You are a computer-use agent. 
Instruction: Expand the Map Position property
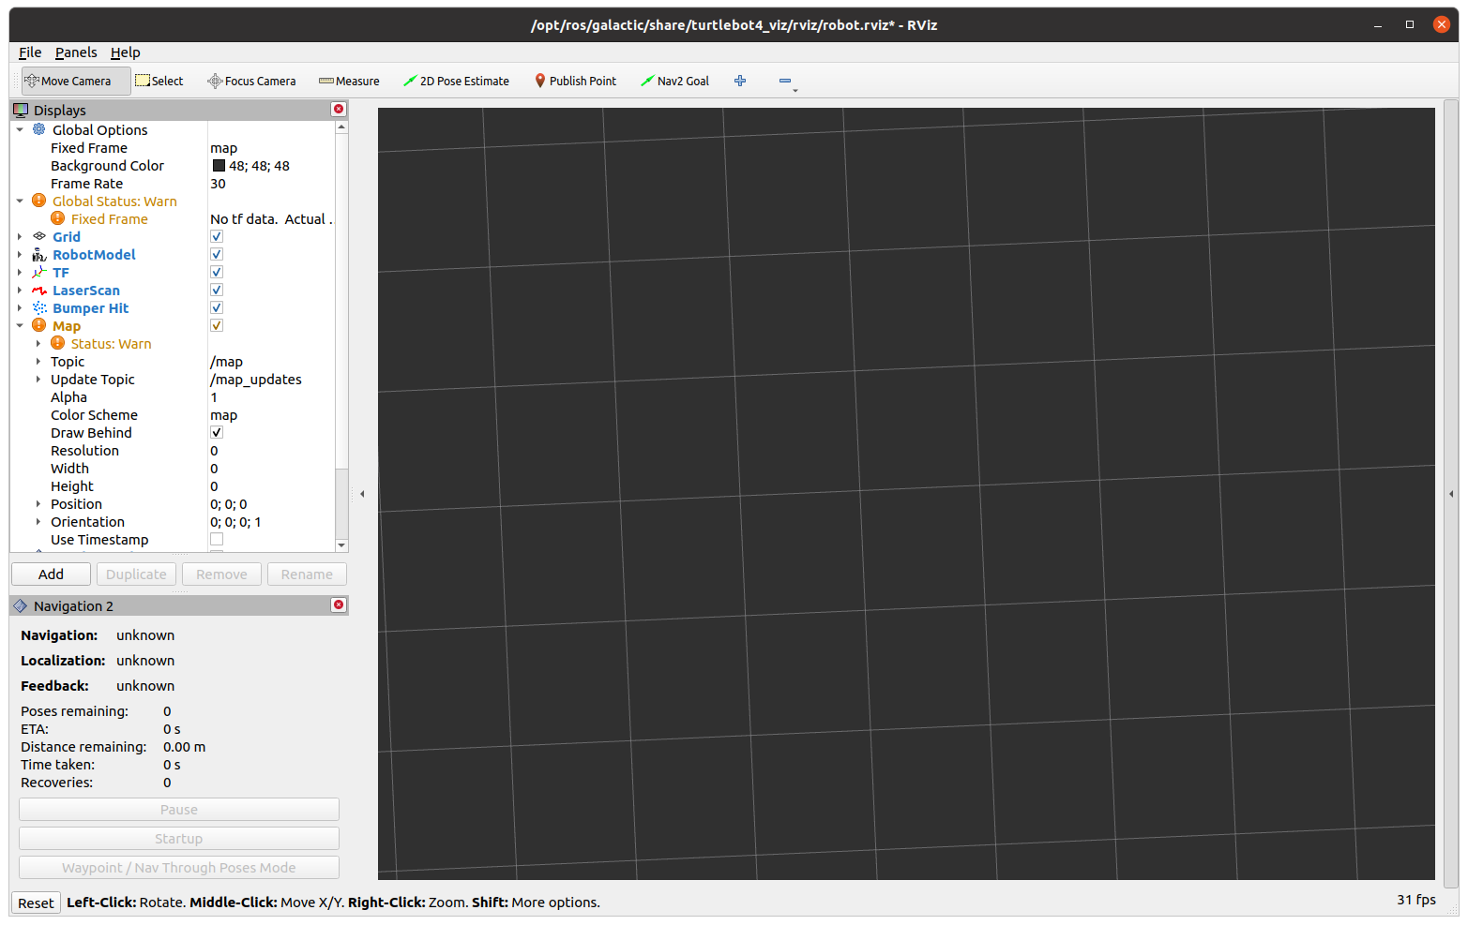[37, 503]
